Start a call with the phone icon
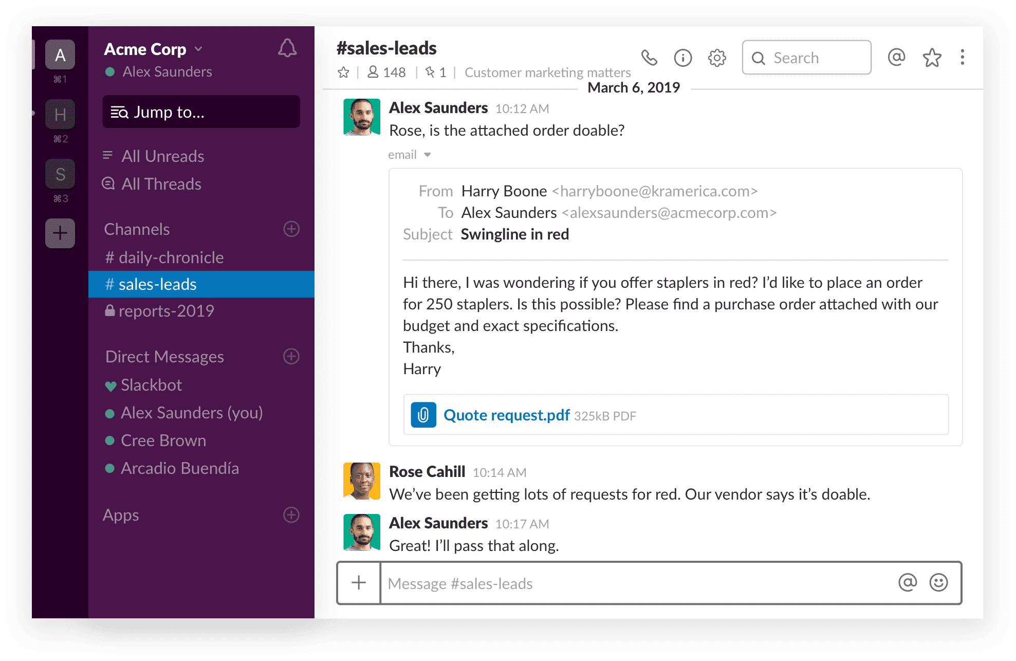Screen dimensions: 1016x661 point(649,58)
